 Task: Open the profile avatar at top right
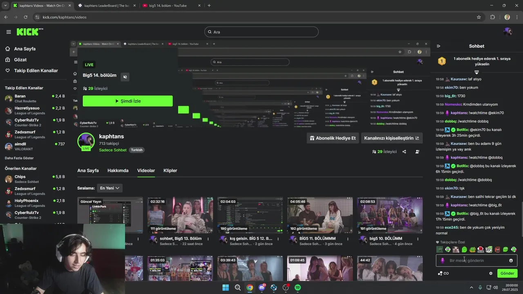tap(507, 32)
